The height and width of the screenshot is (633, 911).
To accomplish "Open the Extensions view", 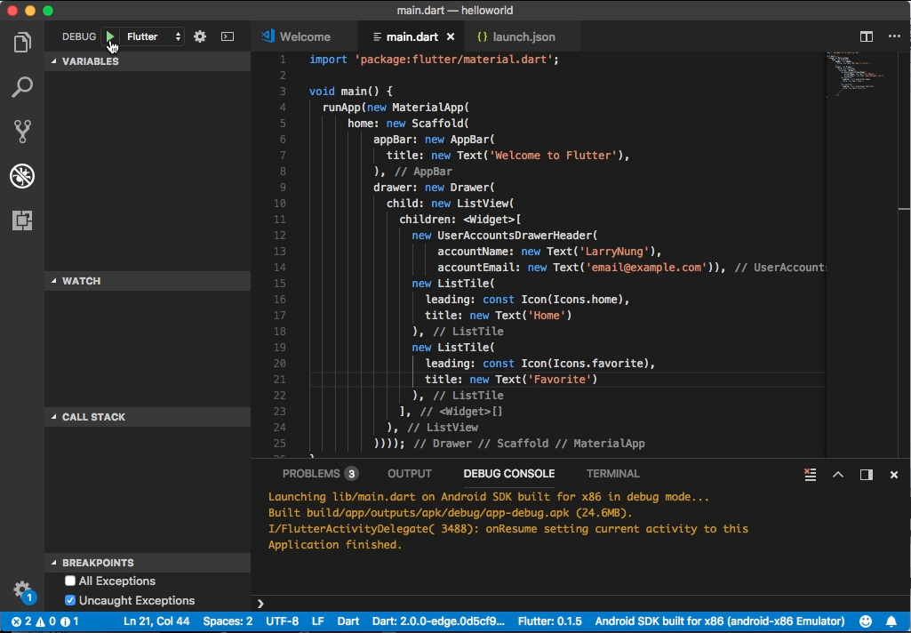I will (x=22, y=220).
